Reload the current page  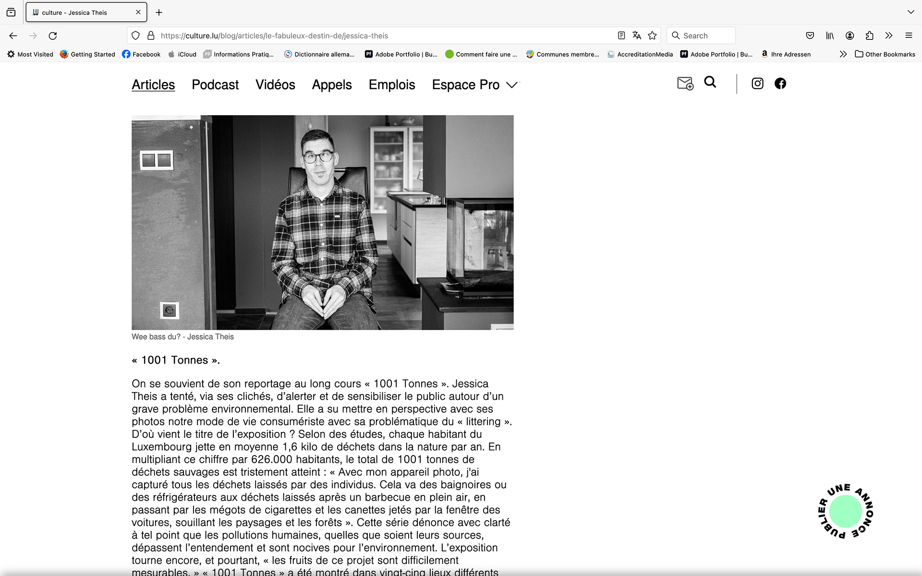coord(53,36)
